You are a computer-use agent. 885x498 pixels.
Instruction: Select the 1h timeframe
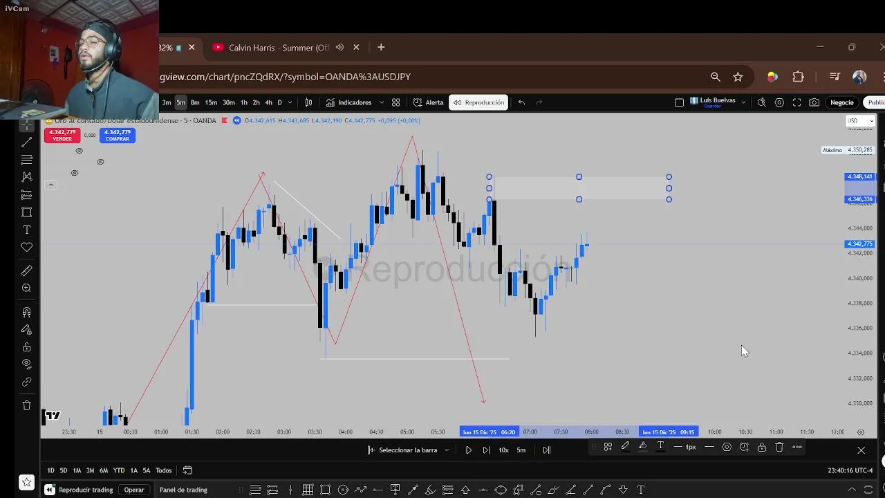click(x=243, y=102)
